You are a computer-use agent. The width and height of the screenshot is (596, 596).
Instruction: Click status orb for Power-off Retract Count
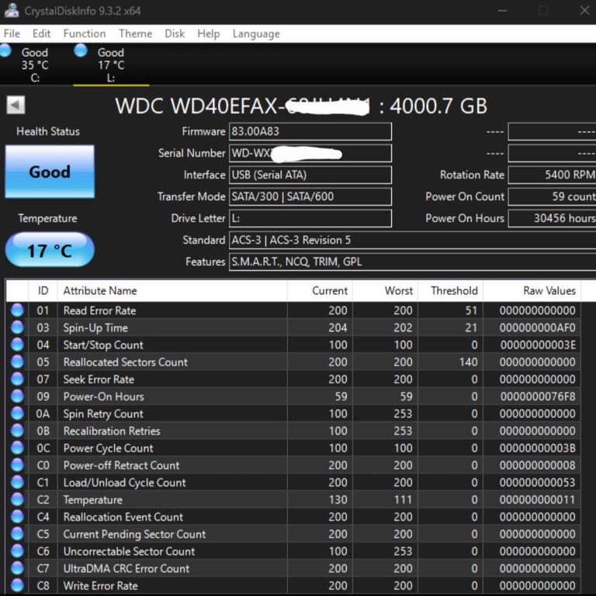[17, 465]
